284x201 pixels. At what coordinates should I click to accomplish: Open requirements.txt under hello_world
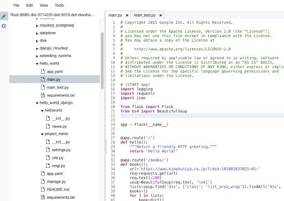pyautogui.click(x=60, y=95)
